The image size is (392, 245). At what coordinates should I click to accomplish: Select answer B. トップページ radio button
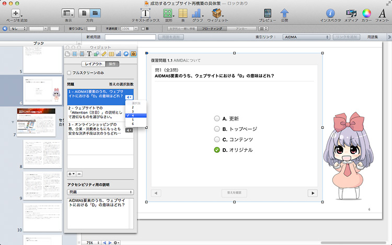click(217, 129)
